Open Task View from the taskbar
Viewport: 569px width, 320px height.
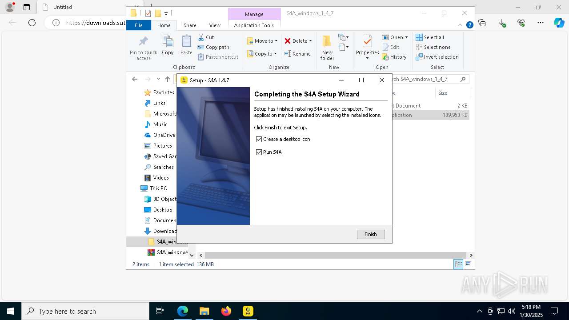point(160,311)
